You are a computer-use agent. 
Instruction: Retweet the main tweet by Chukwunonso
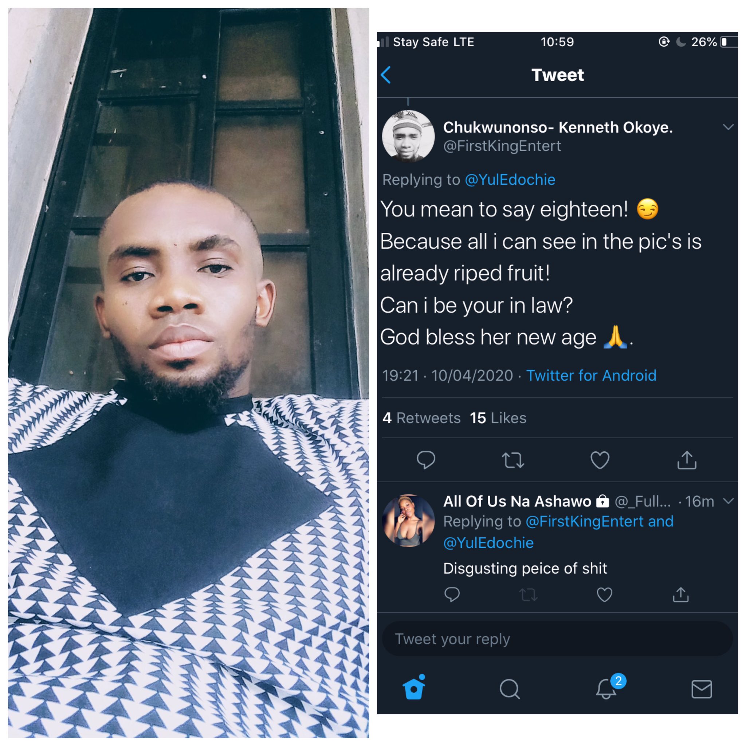click(513, 460)
